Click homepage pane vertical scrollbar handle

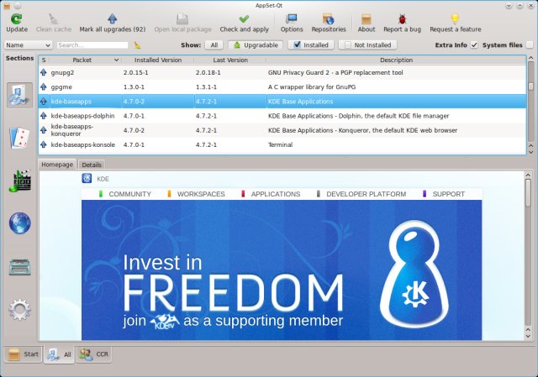(x=528, y=193)
